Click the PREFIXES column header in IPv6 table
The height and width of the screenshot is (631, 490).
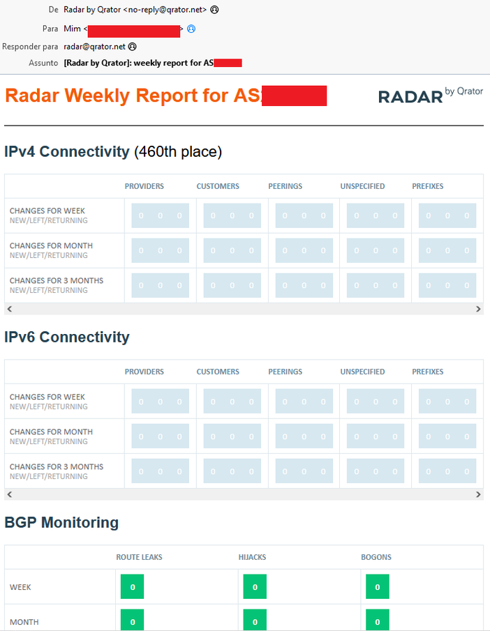[428, 372]
